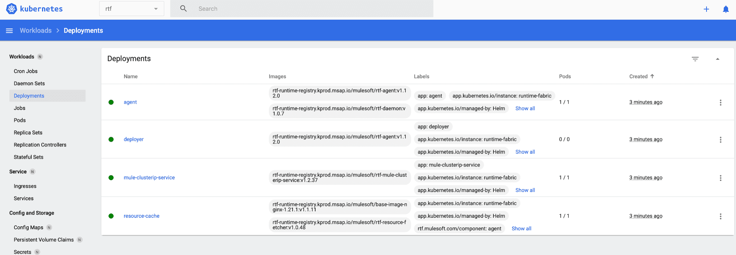Show all labels for agent deployment
The height and width of the screenshot is (255, 736).
click(x=525, y=109)
